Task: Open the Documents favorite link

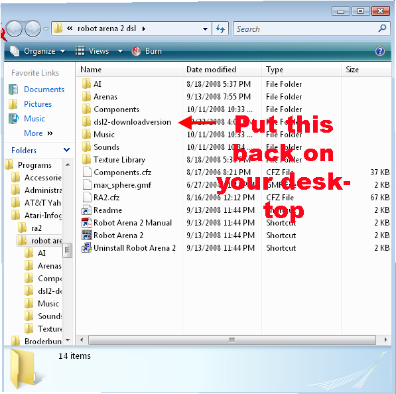Action: click(x=44, y=90)
